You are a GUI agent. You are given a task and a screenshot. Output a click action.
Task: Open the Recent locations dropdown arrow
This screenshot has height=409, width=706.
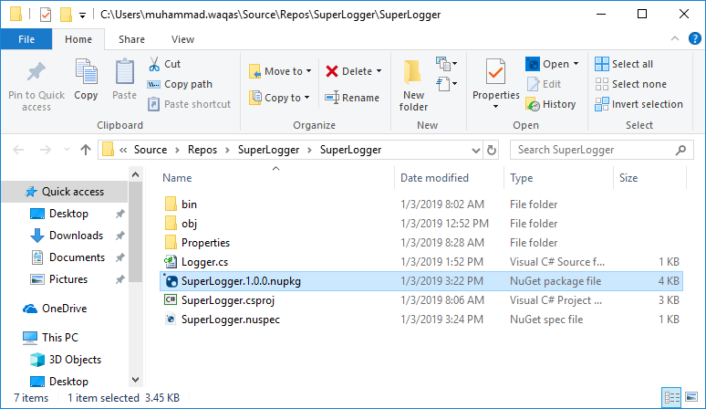(x=67, y=150)
